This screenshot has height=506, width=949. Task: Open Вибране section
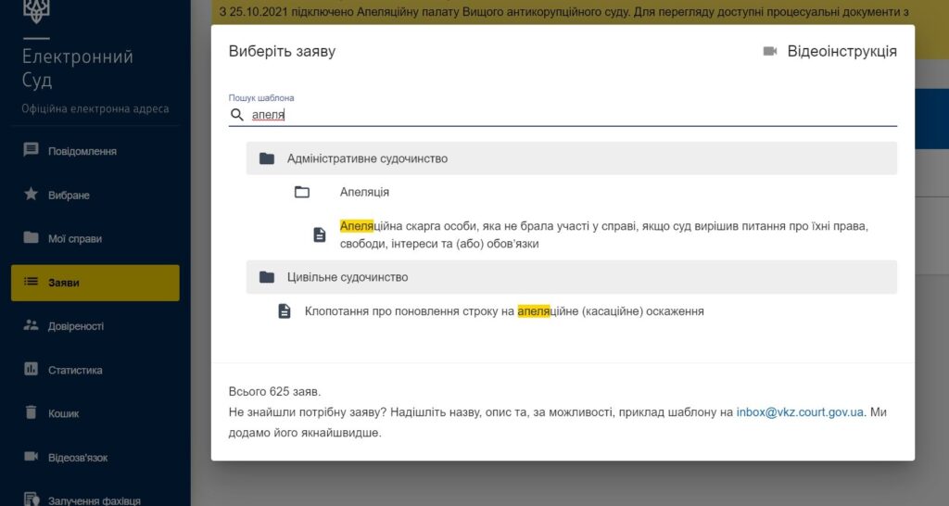95,195
